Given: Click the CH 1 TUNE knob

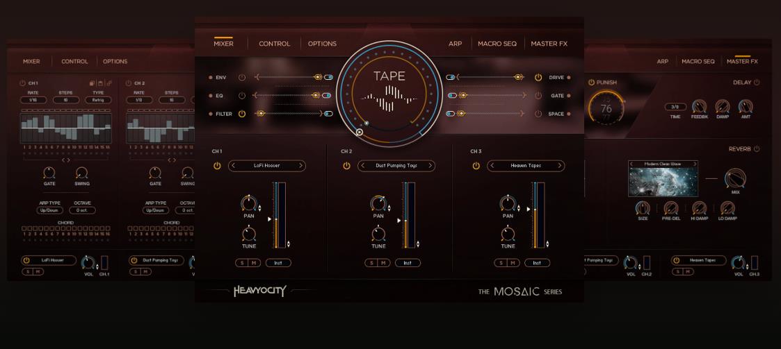Looking at the screenshot, I should [x=248, y=233].
